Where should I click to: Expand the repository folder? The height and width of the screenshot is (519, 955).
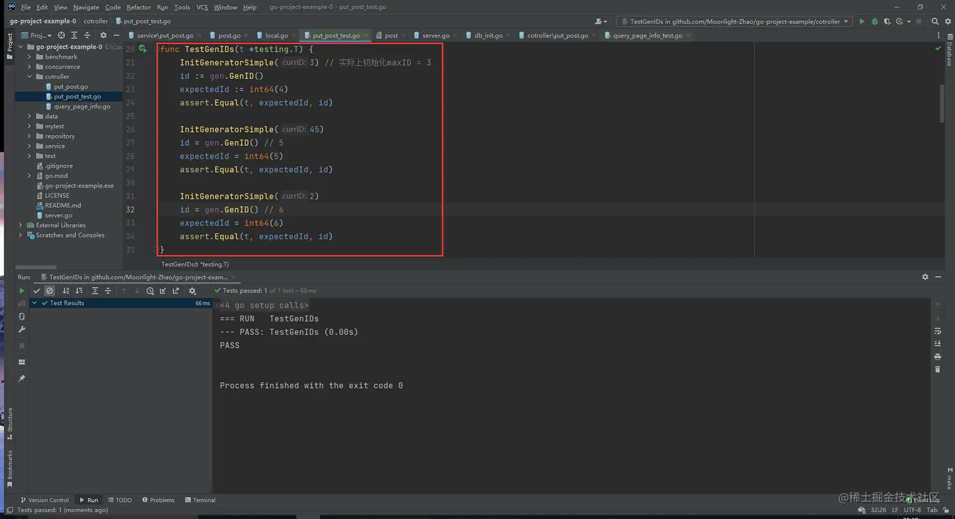pos(30,136)
